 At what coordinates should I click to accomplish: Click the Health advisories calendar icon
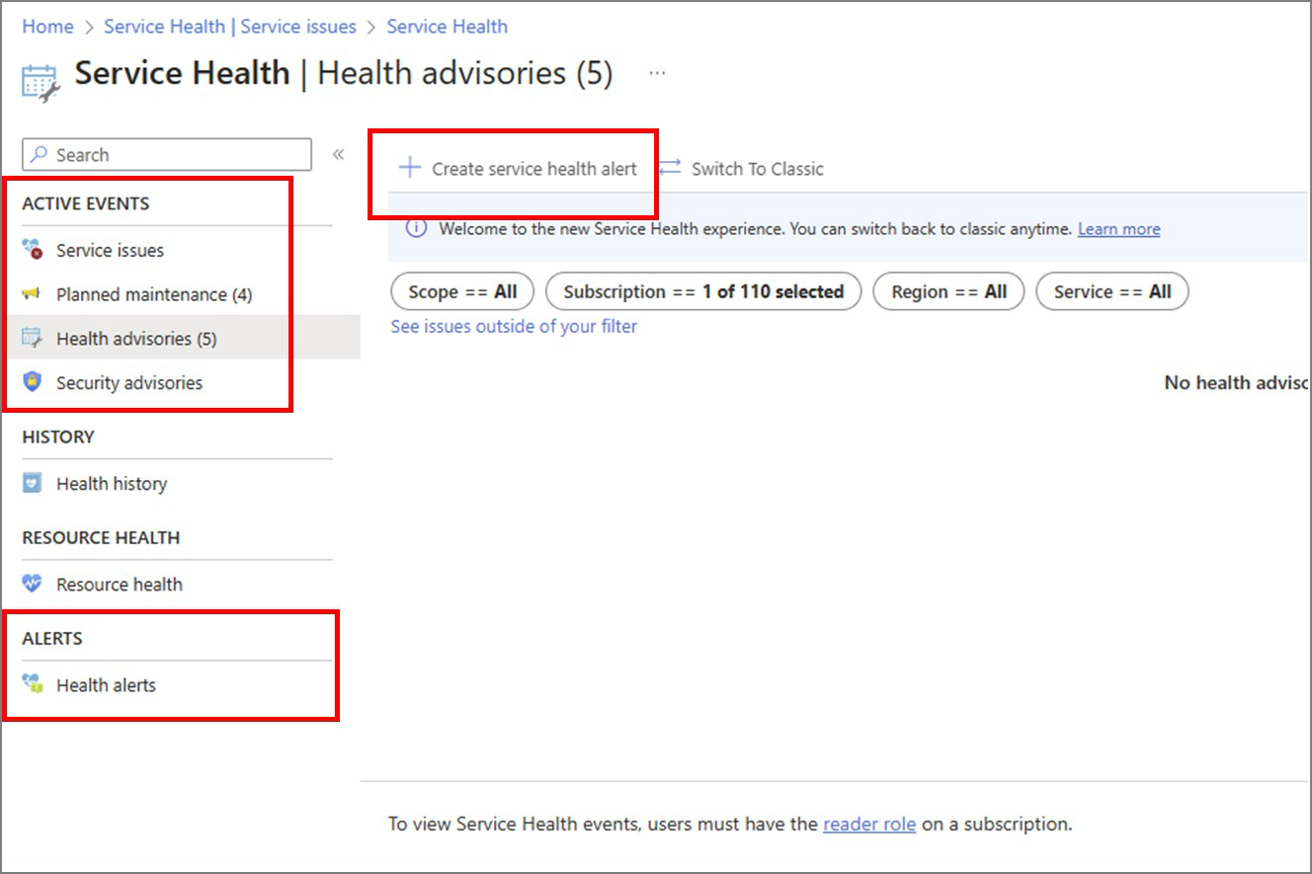pyautogui.click(x=33, y=338)
